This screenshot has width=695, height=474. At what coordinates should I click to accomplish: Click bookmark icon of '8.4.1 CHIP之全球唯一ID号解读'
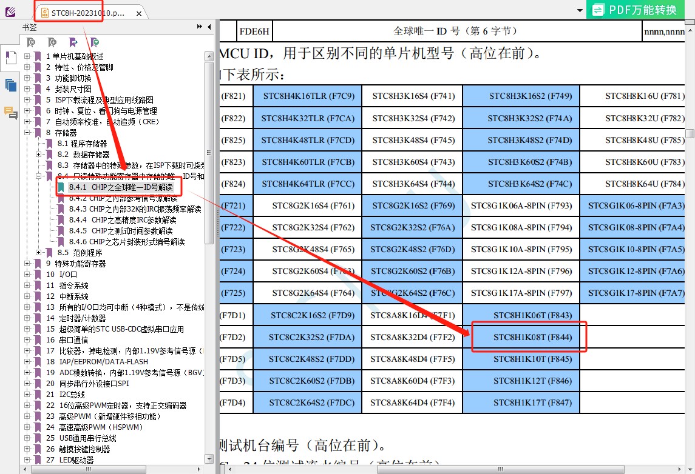(x=61, y=187)
